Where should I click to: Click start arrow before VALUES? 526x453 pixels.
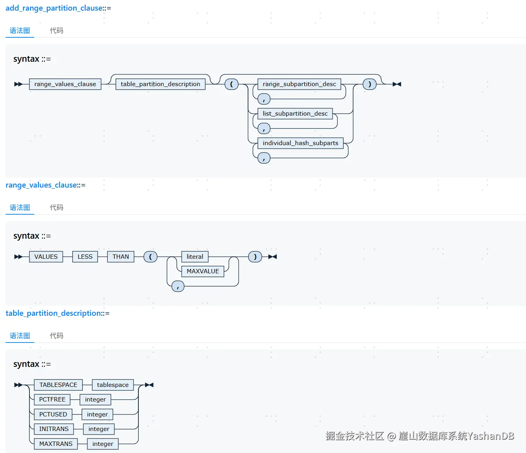pyautogui.click(x=18, y=257)
